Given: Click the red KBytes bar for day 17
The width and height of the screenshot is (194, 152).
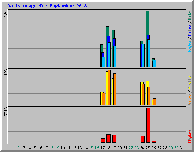Looking at the screenshot, I should 103,141.
